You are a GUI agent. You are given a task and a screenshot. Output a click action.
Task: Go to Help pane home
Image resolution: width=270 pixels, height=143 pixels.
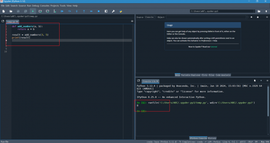click(251, 17)
